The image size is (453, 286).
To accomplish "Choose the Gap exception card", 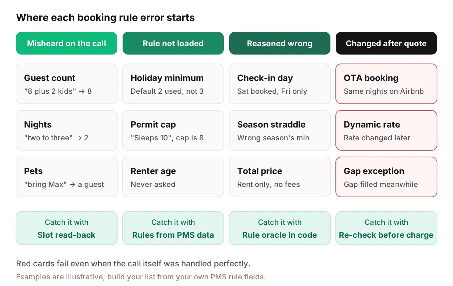I will pos(386,177).
